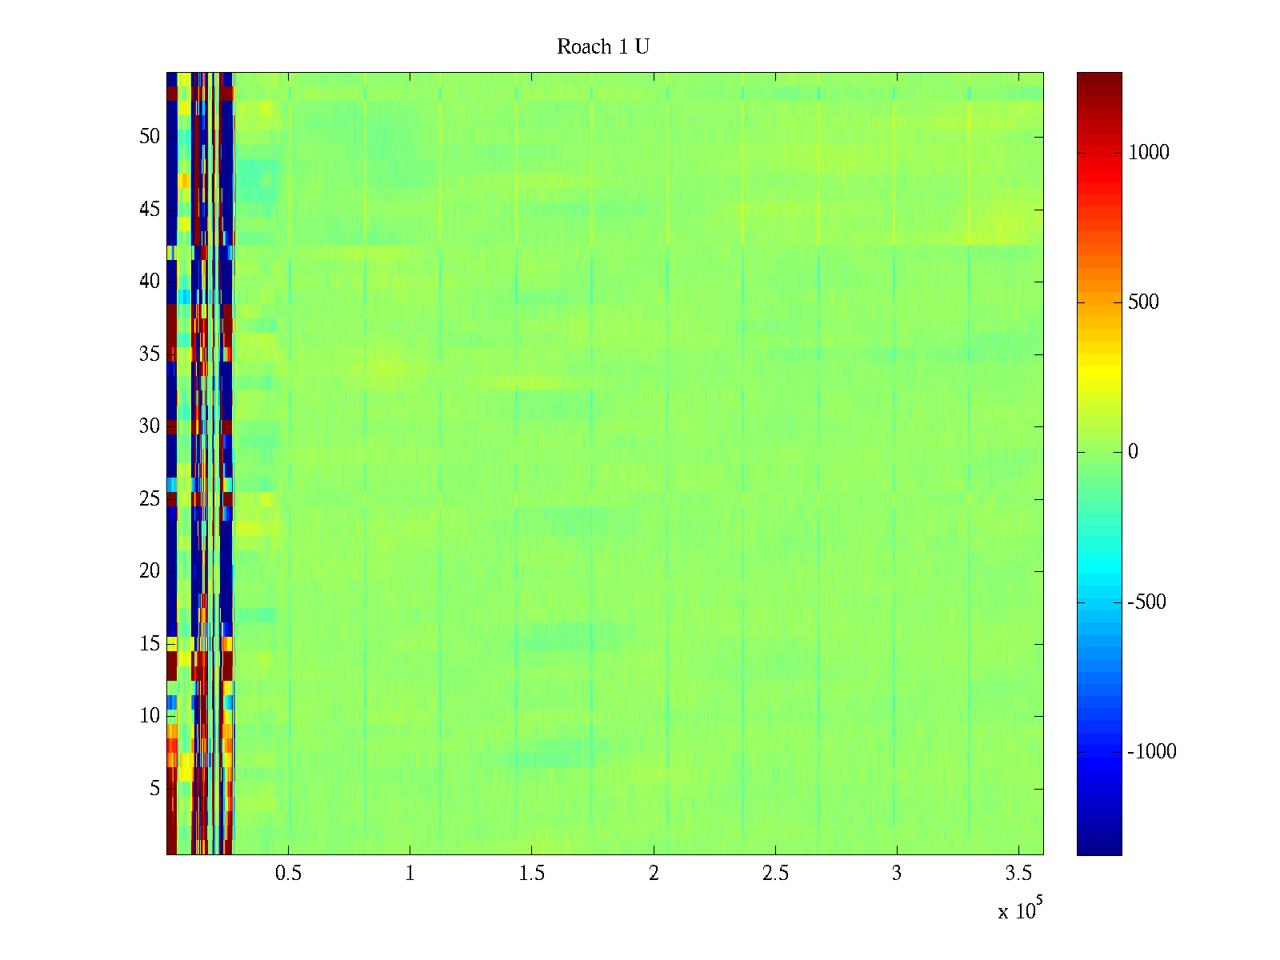The height and width of the screenshot is (960, 1280).
Task: Select the x-axis tick label 3.5
Action: 1018,874
